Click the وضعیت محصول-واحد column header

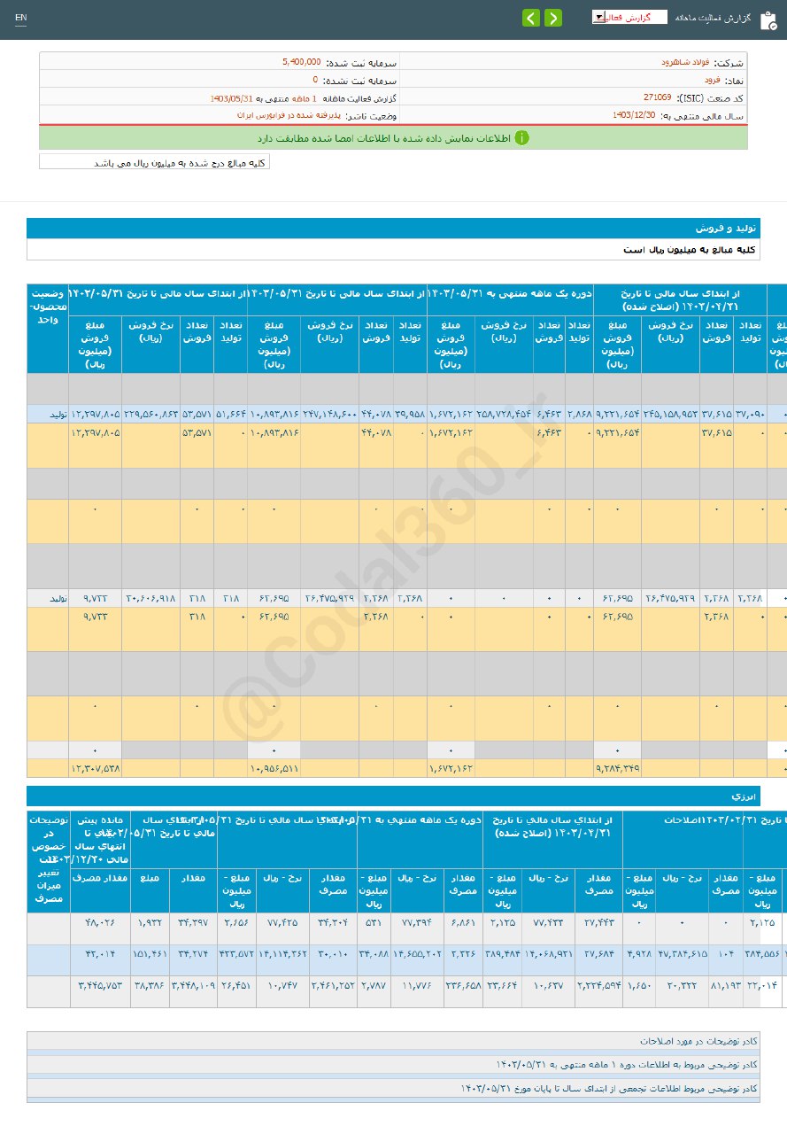click(x=48, y=306)
